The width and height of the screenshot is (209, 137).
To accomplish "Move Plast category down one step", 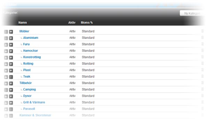I will click(x=11, y=70).
